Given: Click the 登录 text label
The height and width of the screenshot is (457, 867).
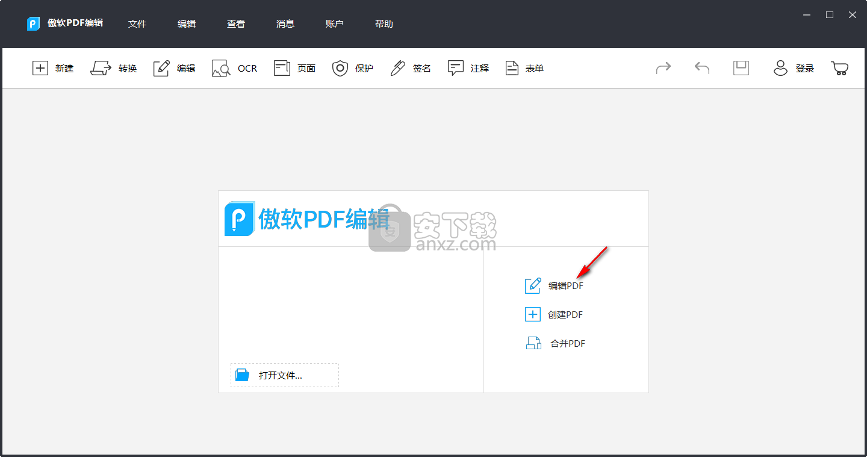Looking at the screenshot, I should point(805,69).
